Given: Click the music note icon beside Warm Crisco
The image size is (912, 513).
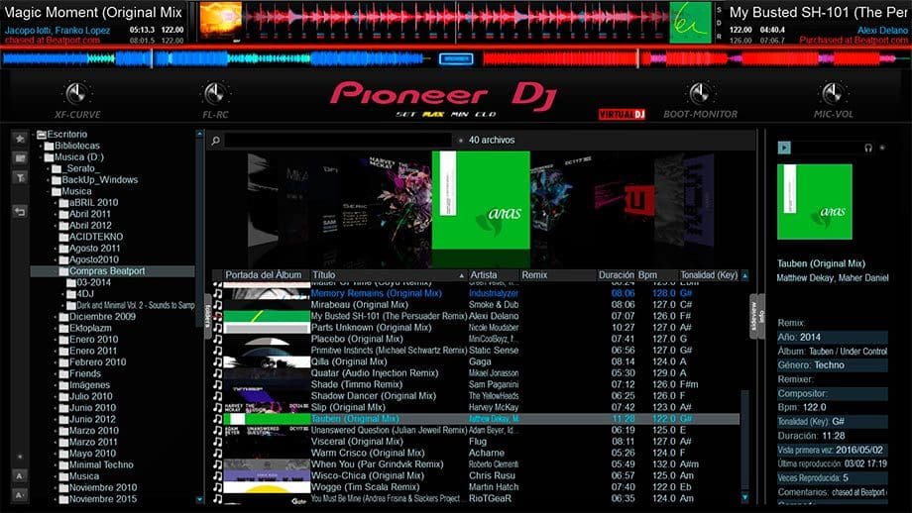Looking at the screenshot, I should tap(217, 453).
